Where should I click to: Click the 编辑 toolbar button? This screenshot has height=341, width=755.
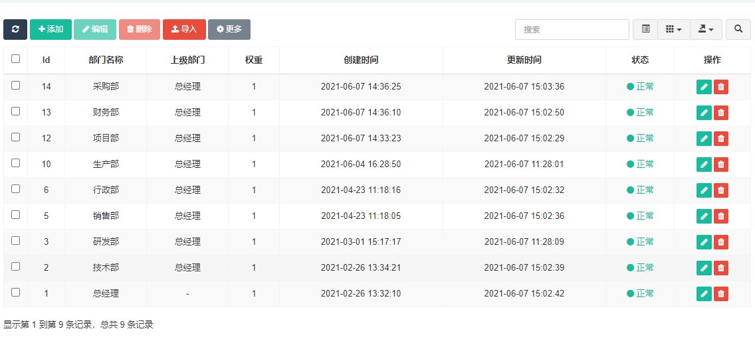coord(95,29)
